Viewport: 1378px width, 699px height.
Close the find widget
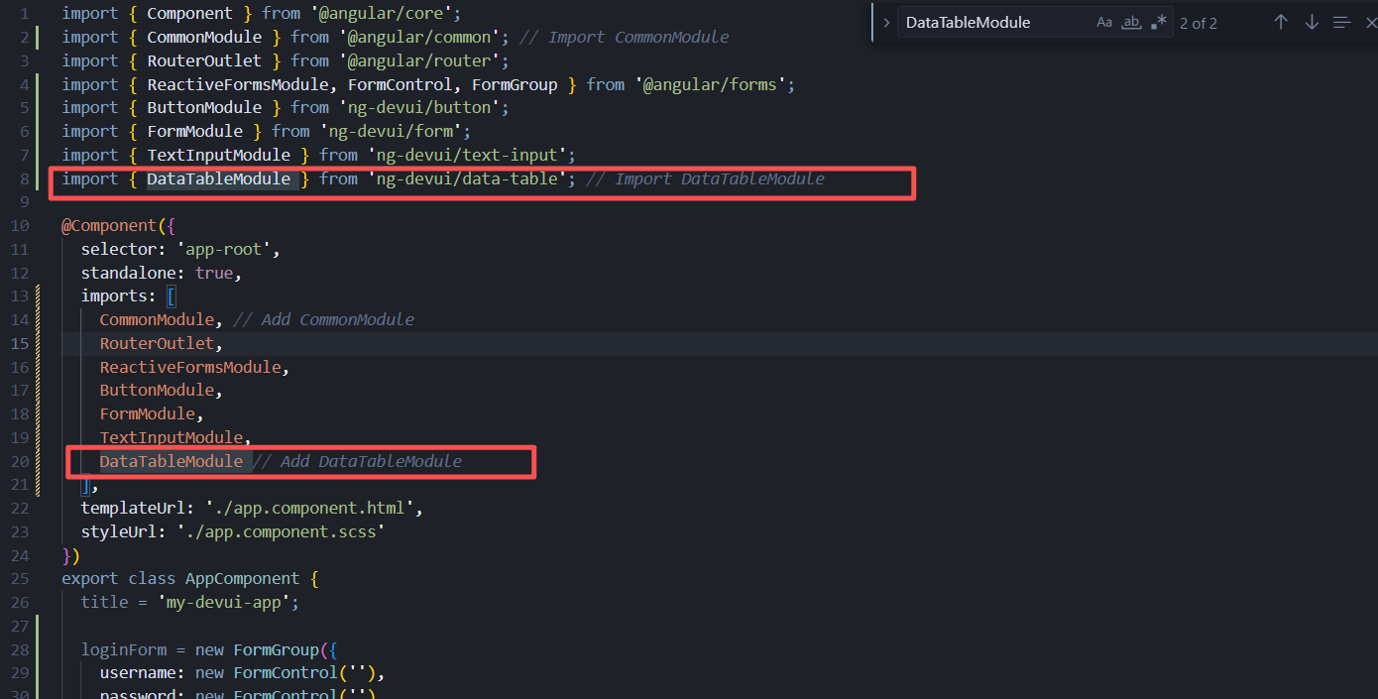(x=1370, y=22)
